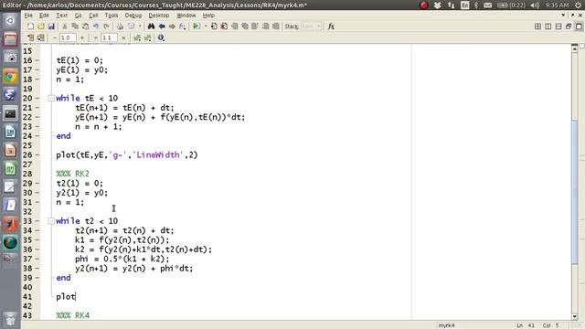Open the Go menu
The width and height of the screenshot is (585, 329).
(78, 16)
